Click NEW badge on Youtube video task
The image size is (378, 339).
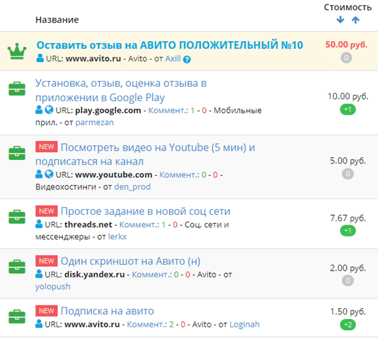pyautogui.click(x=46, y=147)
